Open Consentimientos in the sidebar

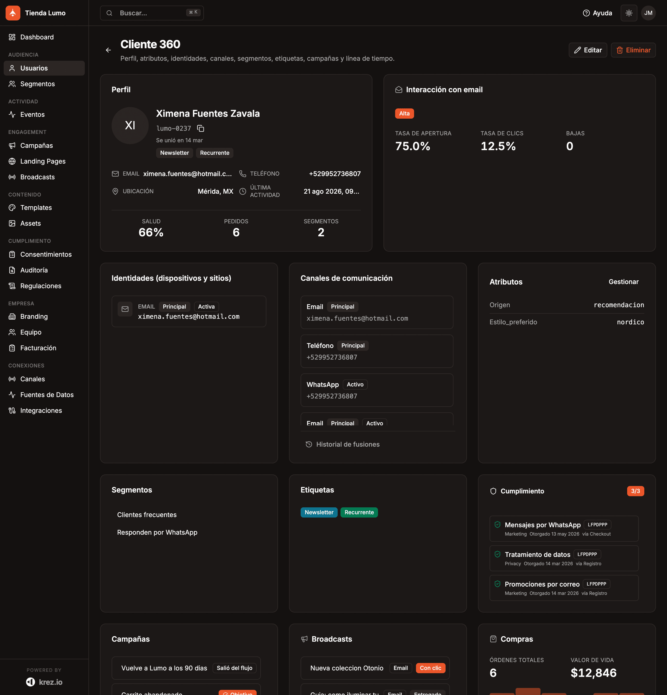coord(44,254)
